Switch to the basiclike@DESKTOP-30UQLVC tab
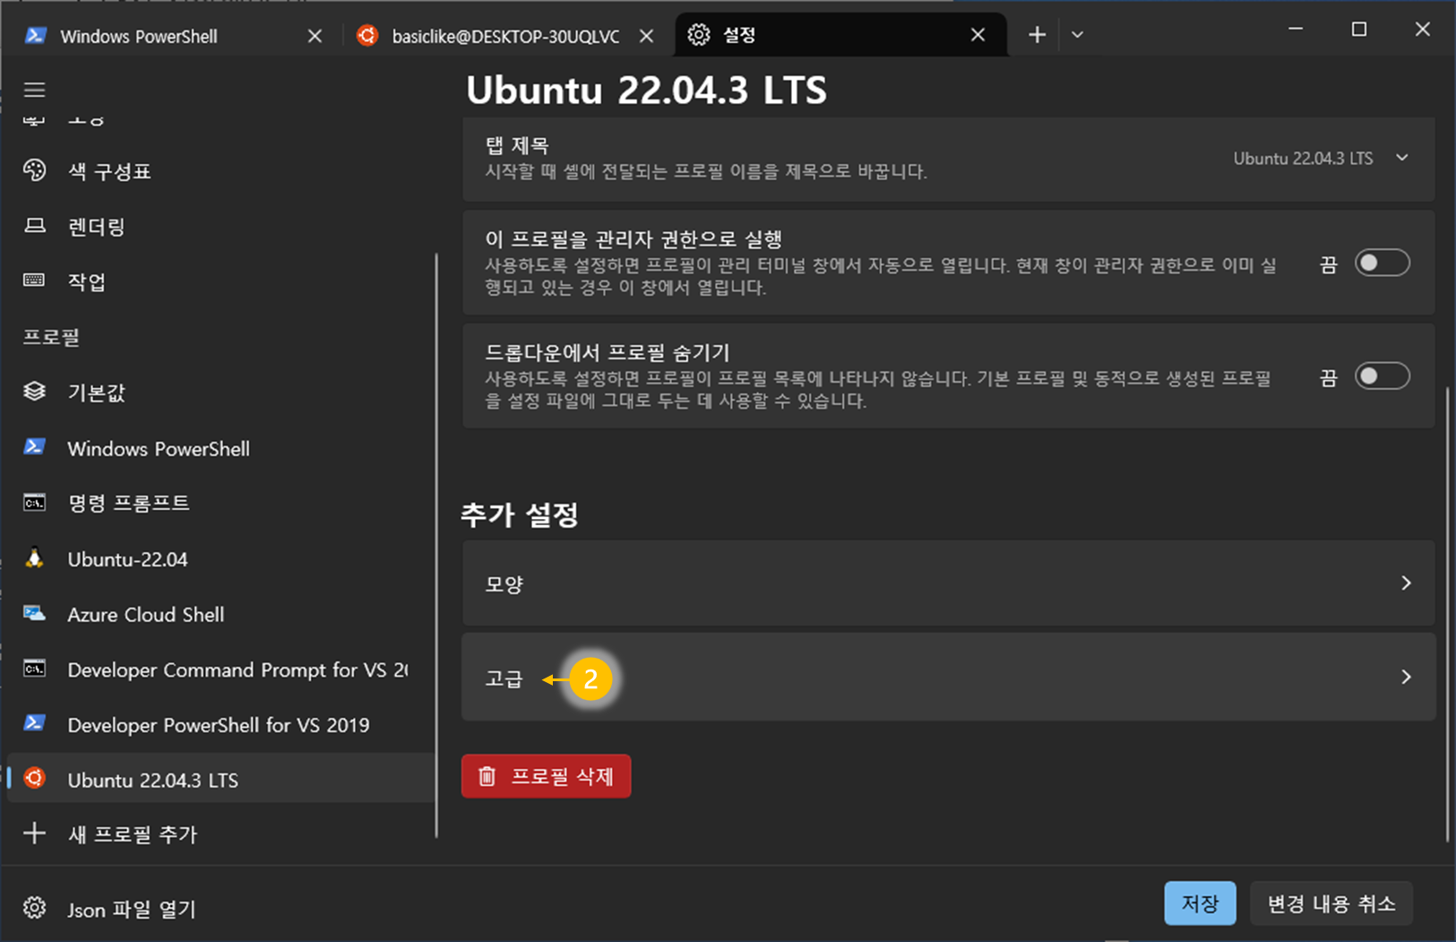 pos(505,36)
